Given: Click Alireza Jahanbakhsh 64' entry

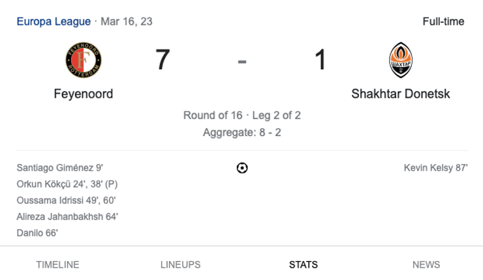Looking at the screenshot, I should pos(67,217).
